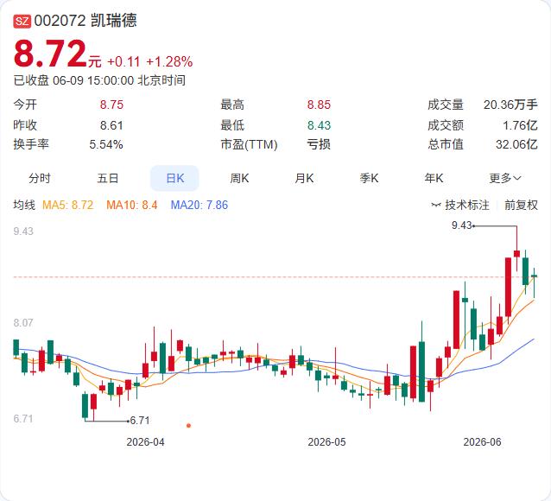Switch to the 分时 chart tab
Viewport: 551px width, 501px height.
(40, 178)
